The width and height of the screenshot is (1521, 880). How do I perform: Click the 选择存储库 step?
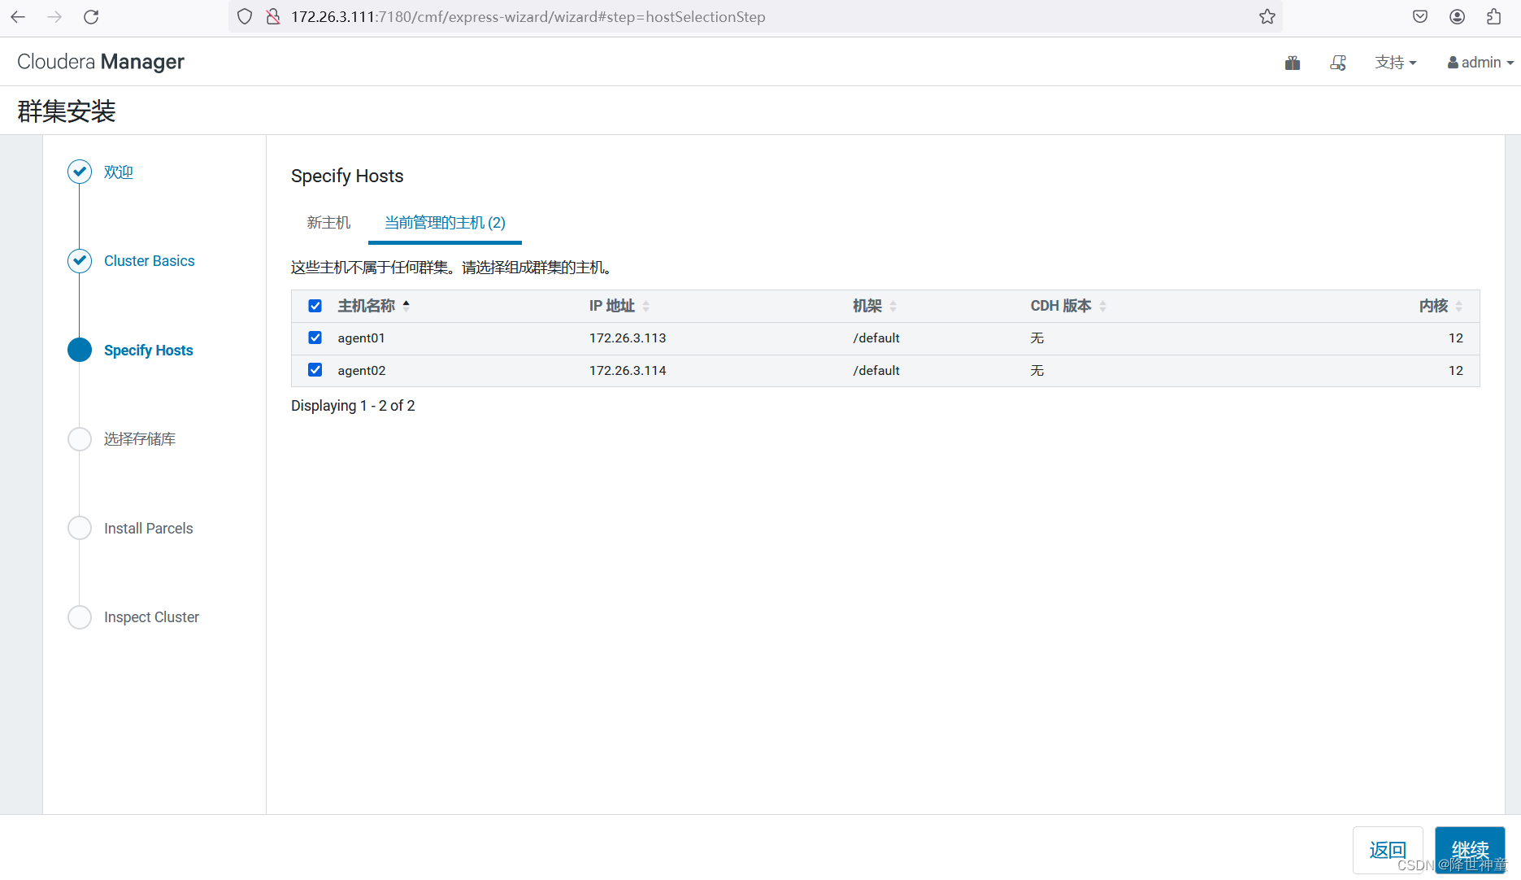[140, 439]
